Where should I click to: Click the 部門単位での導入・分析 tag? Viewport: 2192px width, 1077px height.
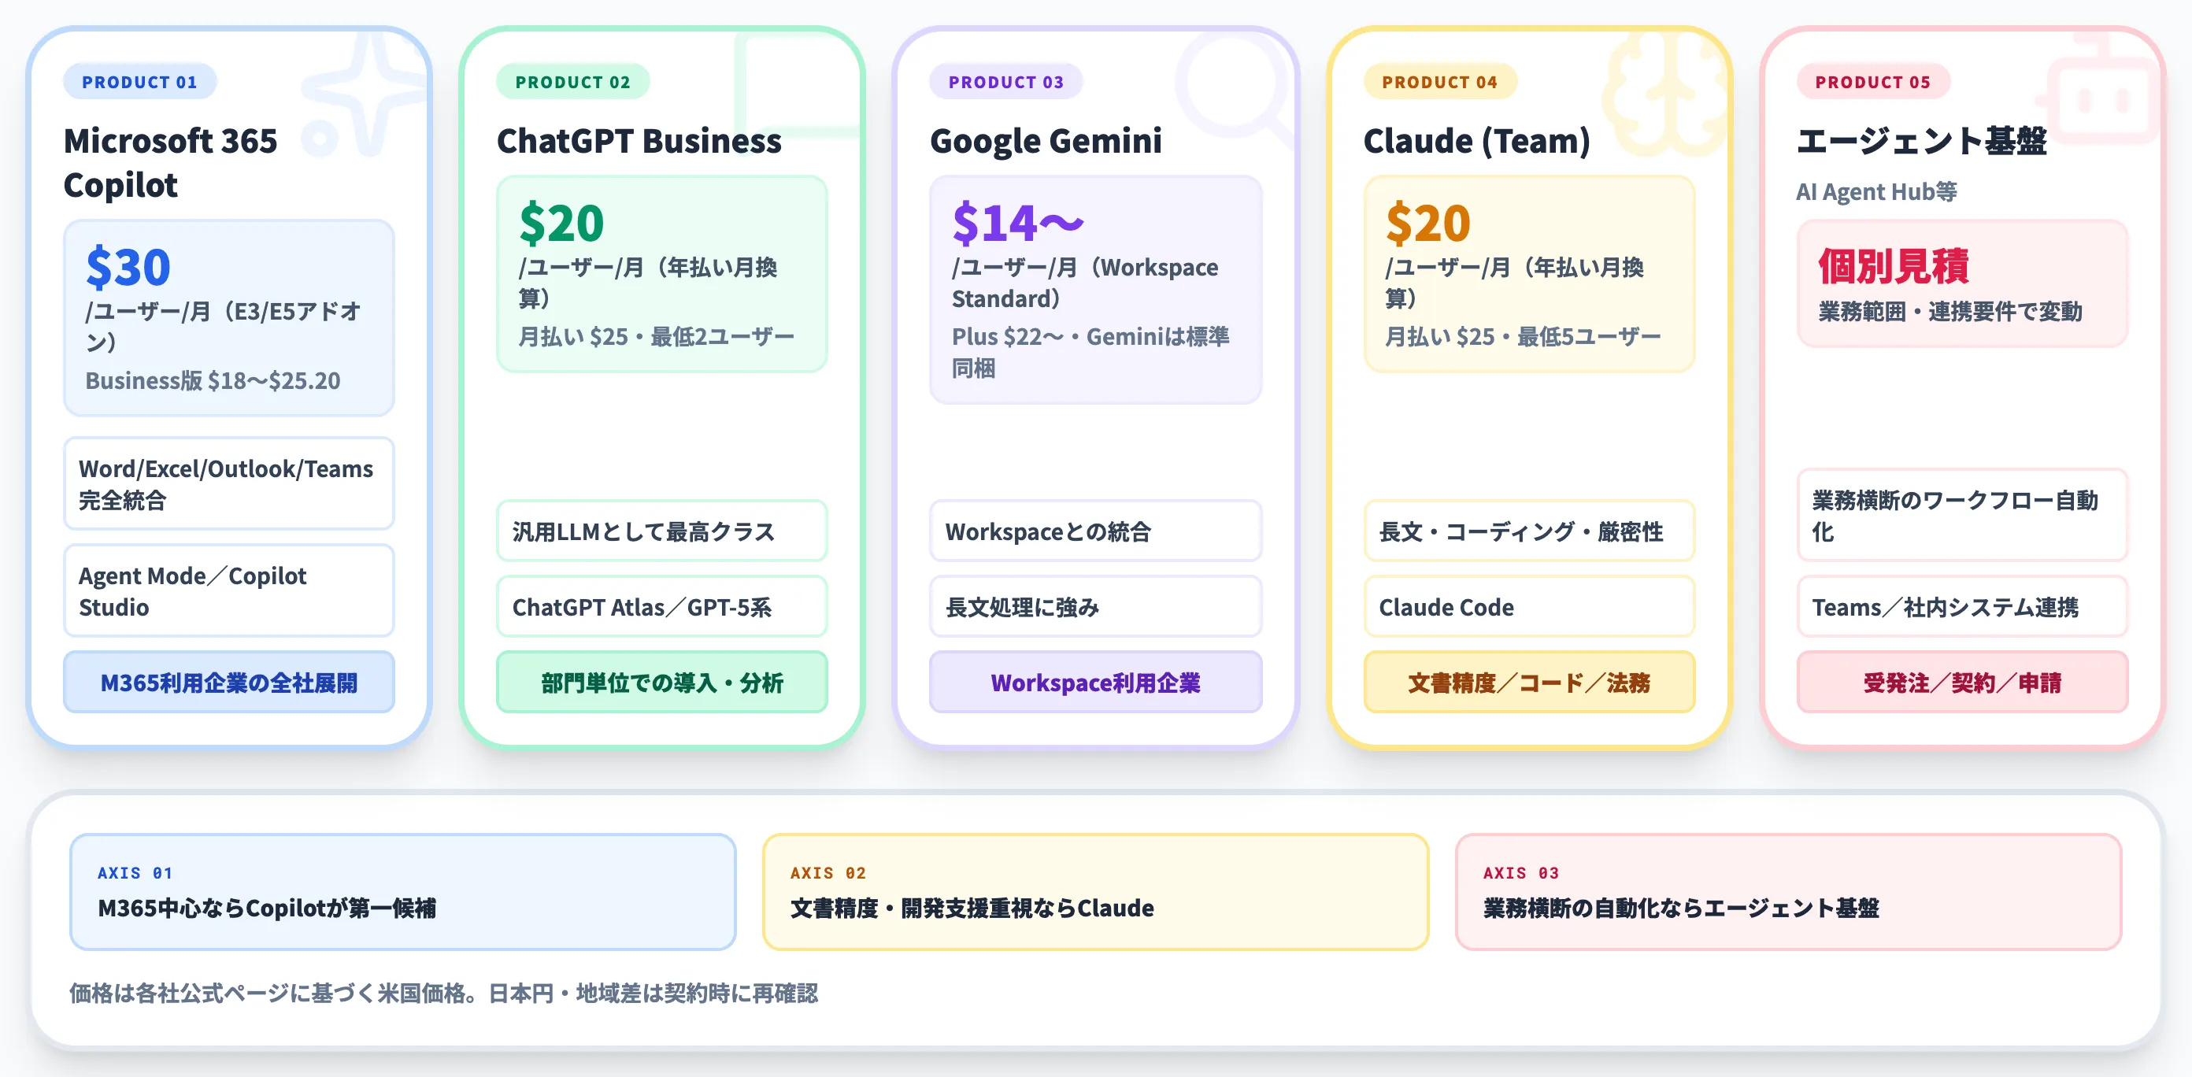pos(662,683)
